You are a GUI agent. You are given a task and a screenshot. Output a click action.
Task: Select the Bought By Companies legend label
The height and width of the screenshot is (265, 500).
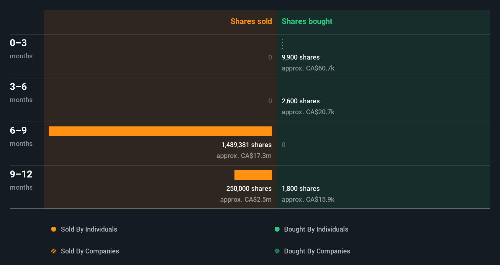click(x=317, y=251)
